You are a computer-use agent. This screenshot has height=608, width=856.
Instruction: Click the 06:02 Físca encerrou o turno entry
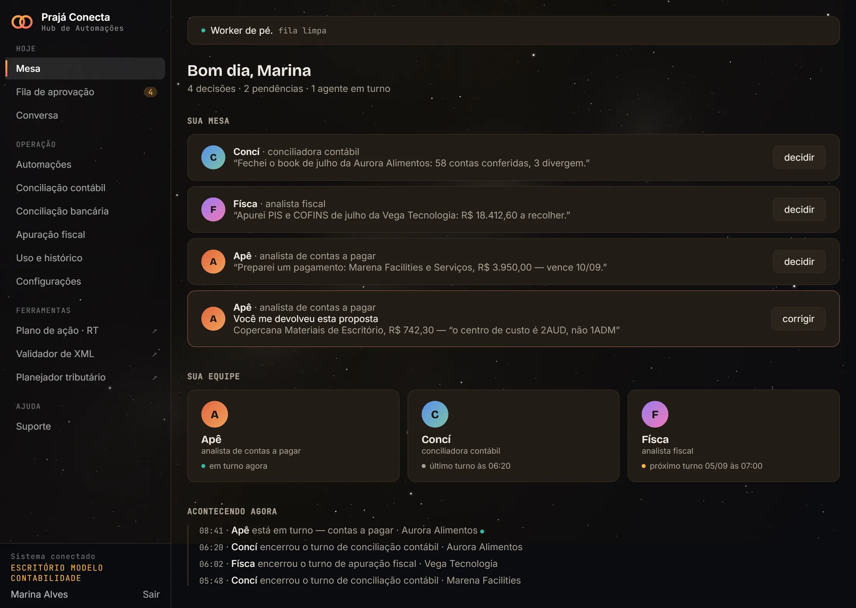click(348, 563)
